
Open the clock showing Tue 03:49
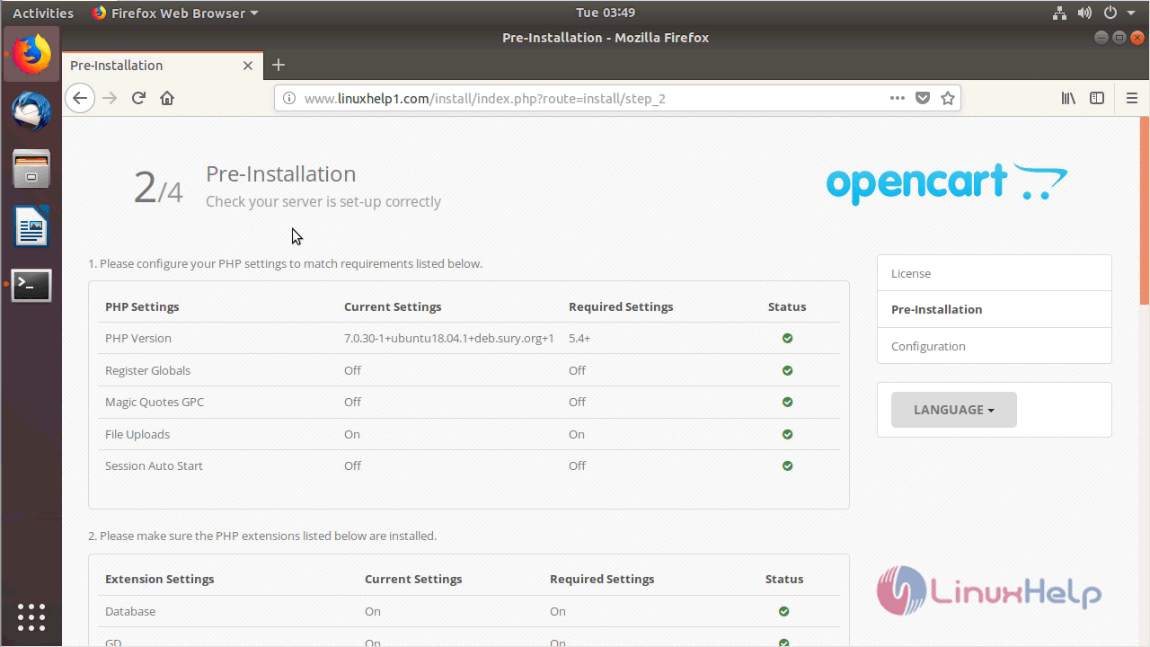tap(606, 13)
